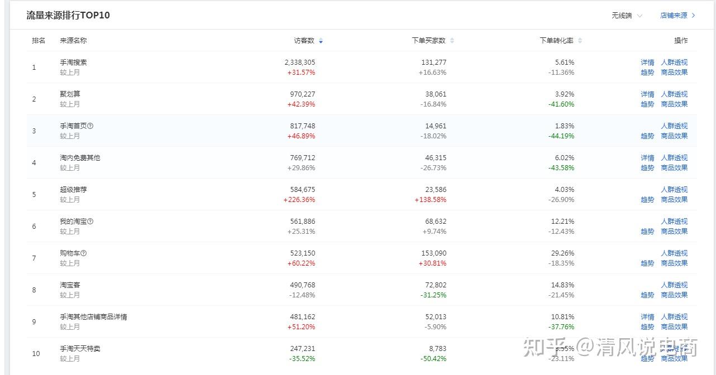Open the 无线端 dropdown
Viewport: 716px width, 375px height.
pos(627,16)
